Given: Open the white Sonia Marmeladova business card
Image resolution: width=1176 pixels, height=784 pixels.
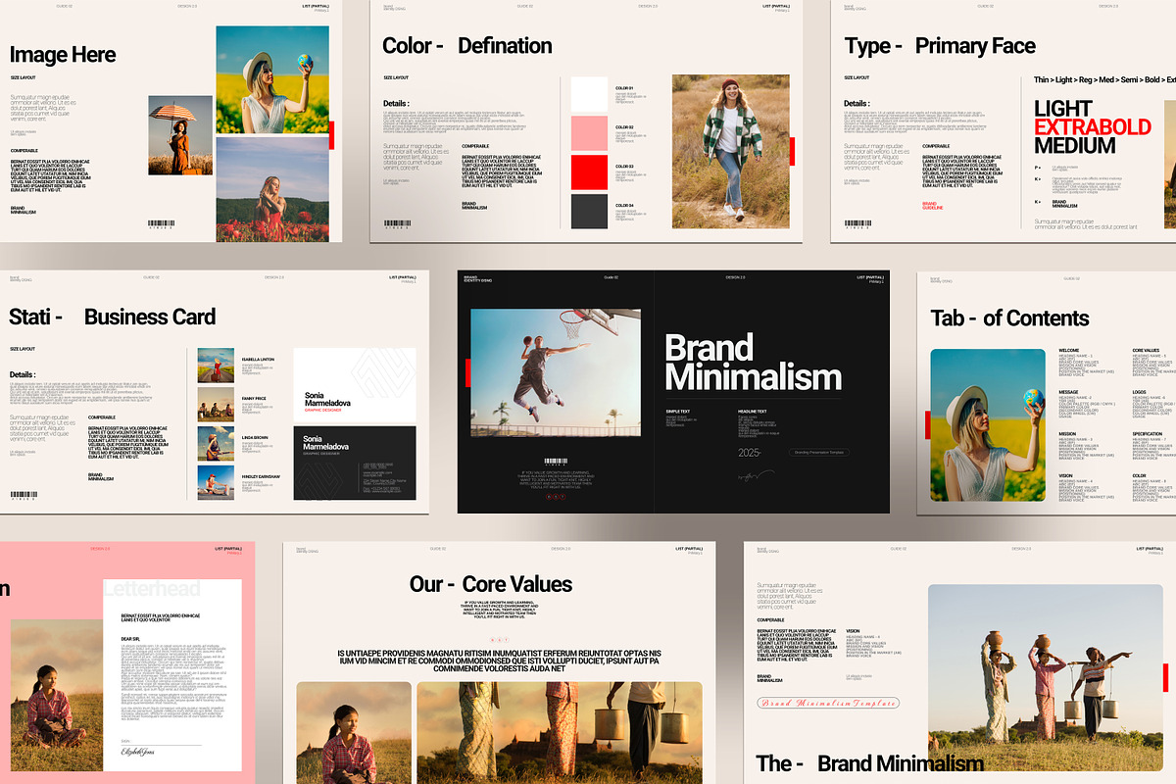Looking at the screenshot, I should [355, 385].
